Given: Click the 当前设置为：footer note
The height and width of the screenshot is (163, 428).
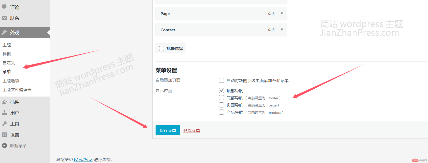Looking at the screenshot, I should coord(263,98).
